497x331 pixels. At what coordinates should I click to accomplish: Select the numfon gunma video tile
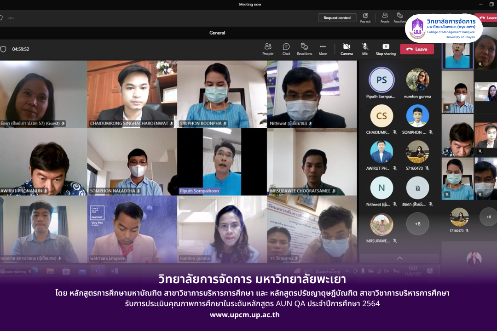click(222, 229)
